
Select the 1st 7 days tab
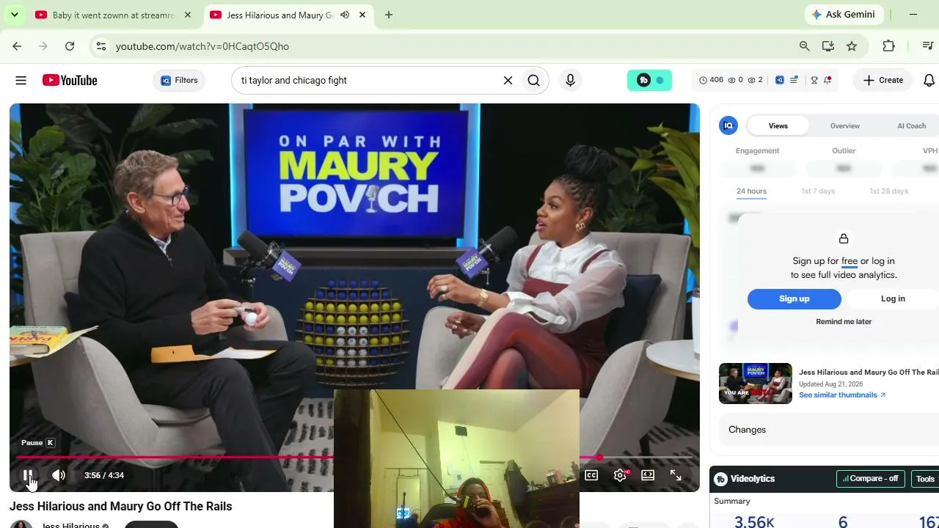(x=818, y=191)
